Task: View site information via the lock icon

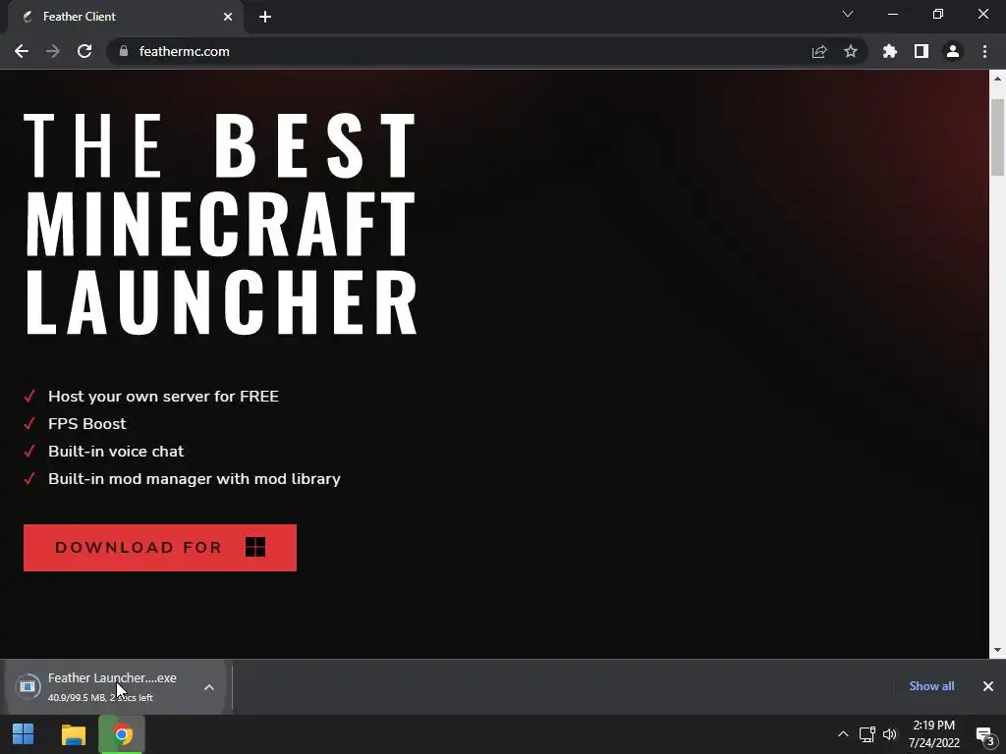Action: click(x=124, y=51)
